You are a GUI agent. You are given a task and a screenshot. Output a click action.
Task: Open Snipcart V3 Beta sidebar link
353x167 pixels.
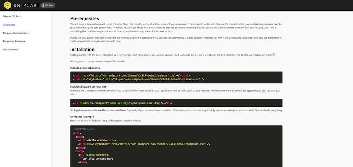click(12, 16)
